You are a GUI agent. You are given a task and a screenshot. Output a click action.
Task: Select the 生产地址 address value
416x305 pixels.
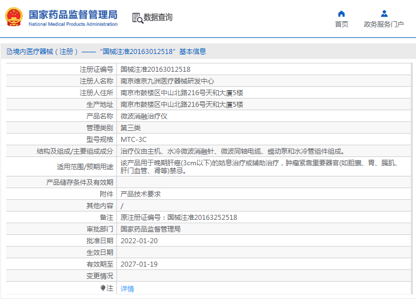(182, 105)
